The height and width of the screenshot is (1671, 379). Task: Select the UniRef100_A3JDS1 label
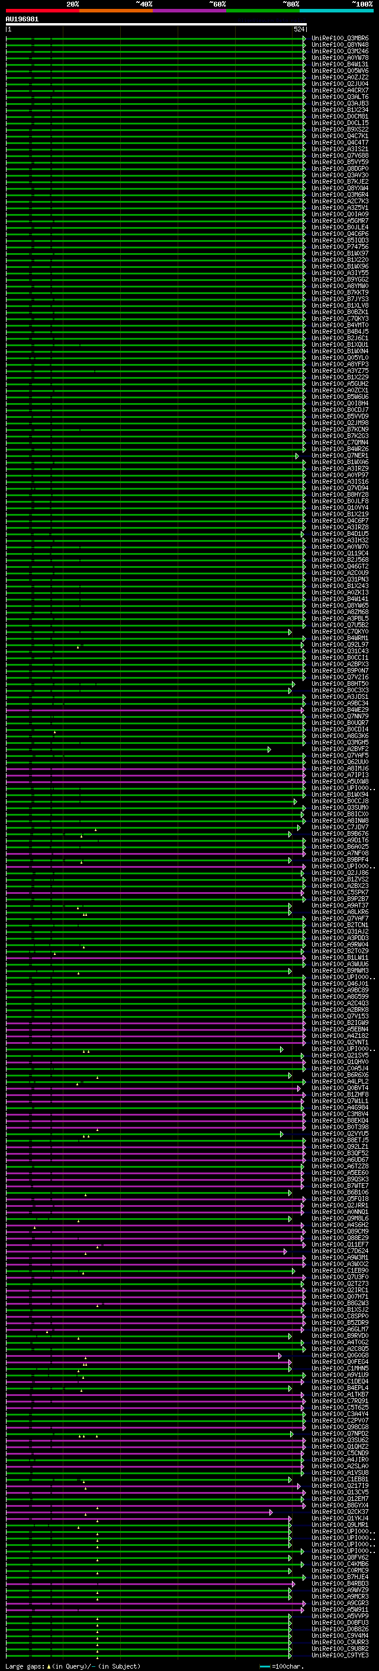point(340,697)
